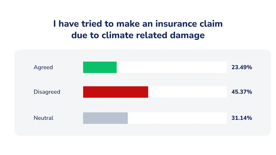
Task: Click the empty white portion of Agreed bar
Action: click(172, 67)
